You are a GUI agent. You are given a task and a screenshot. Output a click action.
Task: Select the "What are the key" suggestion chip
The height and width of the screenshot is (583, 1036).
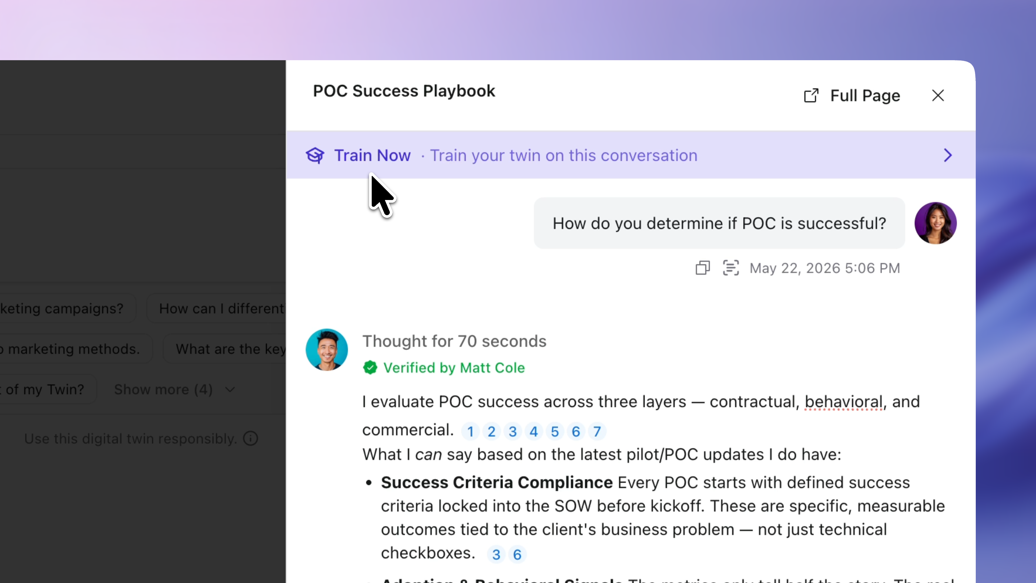[x=224, y=349]
